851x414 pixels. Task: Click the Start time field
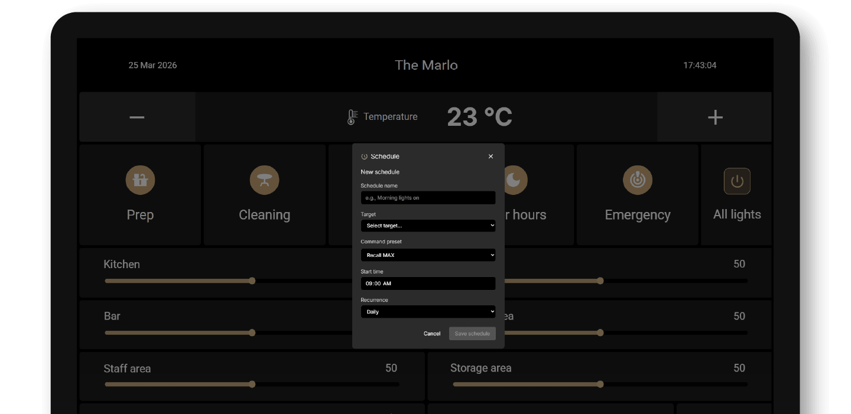[428, 283]
